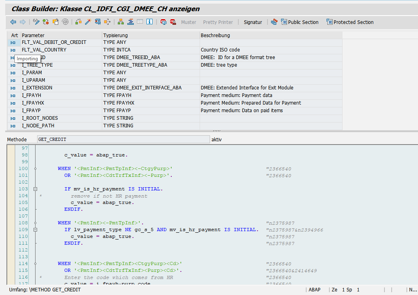Click line number 100 in the editor

(x=23, y=168)
